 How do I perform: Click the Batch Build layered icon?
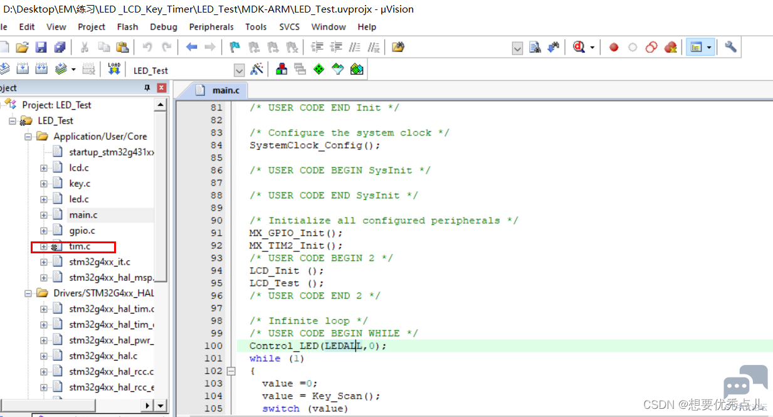[x=61, y=69]
